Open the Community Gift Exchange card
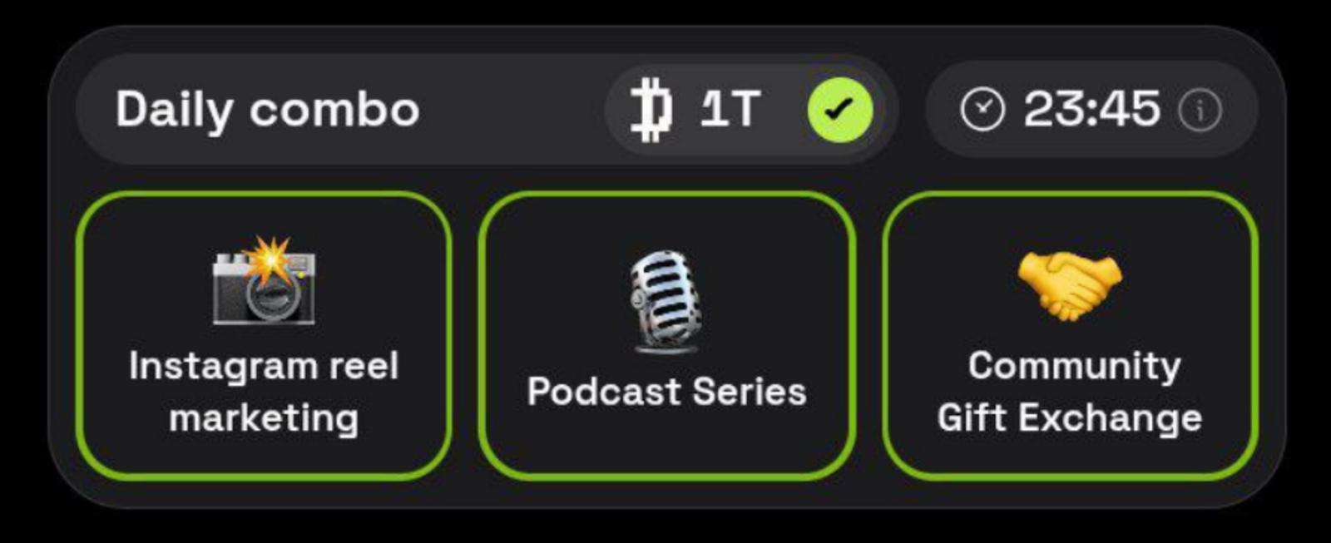The height and width of the screenshot is (543, 1331). (1070, 336)
